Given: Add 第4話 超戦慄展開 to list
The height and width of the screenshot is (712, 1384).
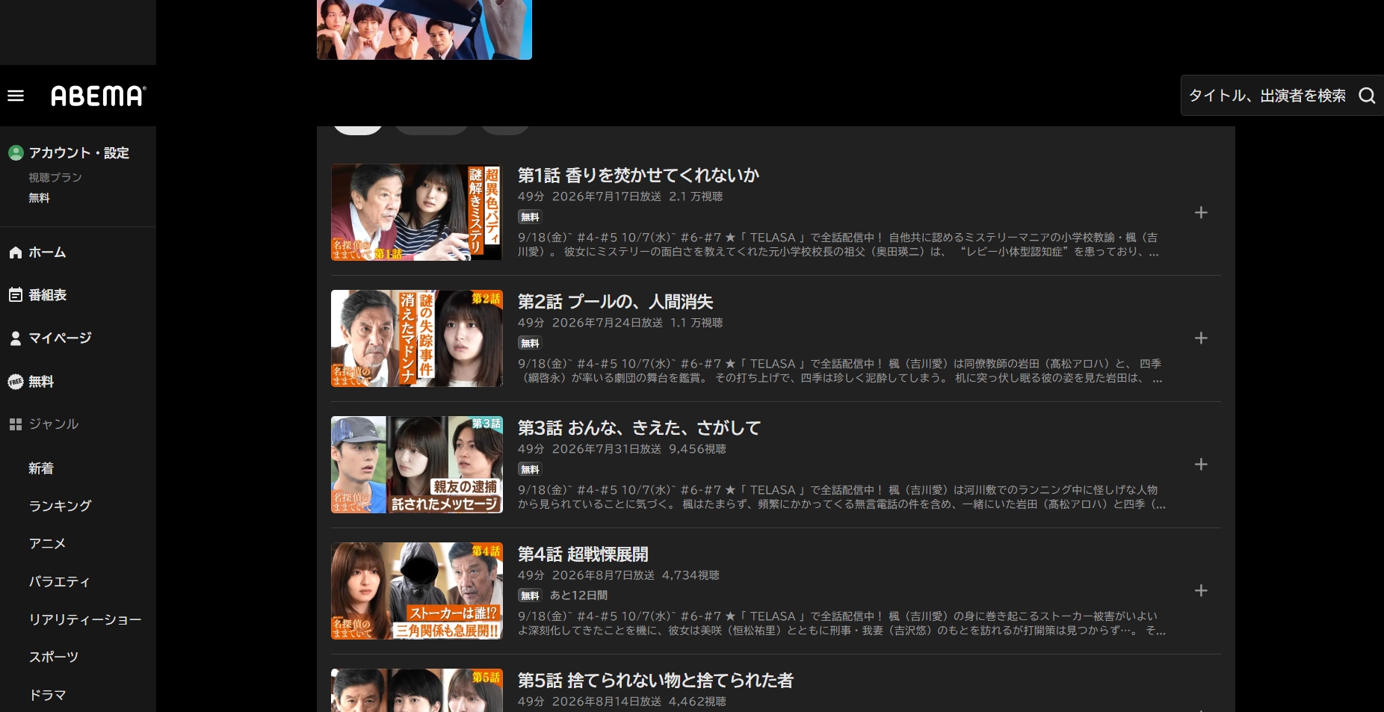Looking at the screenshot, I should click(x=1201, y=591).
